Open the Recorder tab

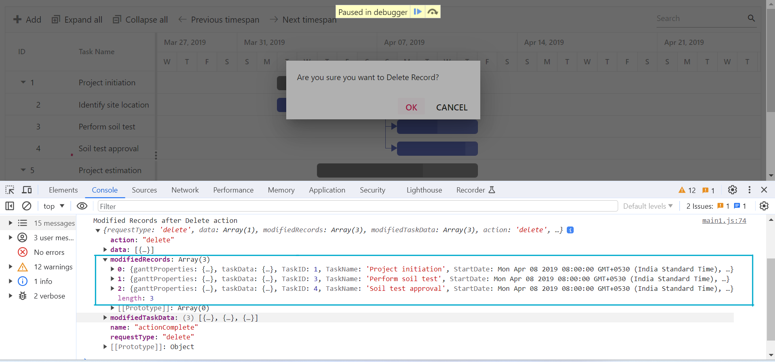[475, 190]
